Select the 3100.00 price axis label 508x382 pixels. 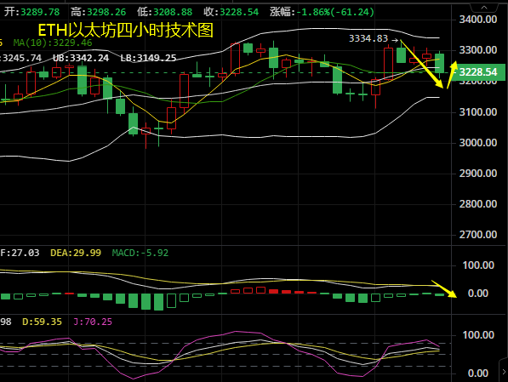coord(478,112)
